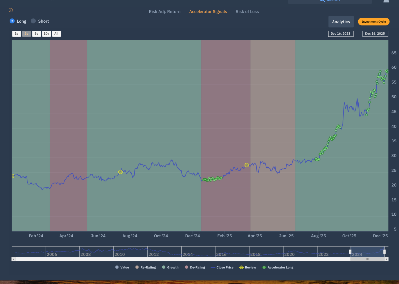Toggle the Review legend icon

coord(241,267)
